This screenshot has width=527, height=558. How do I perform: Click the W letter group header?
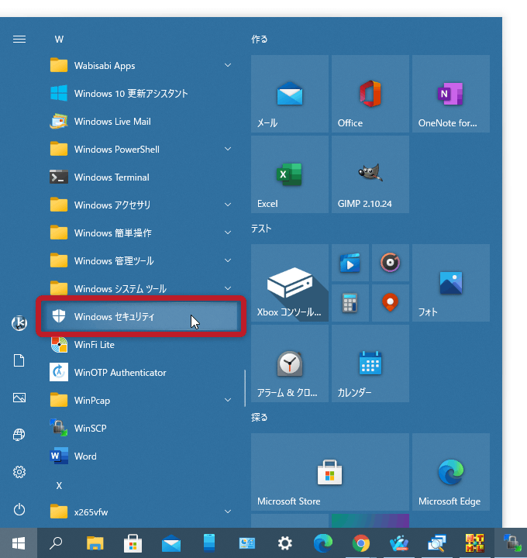point(59,40)
